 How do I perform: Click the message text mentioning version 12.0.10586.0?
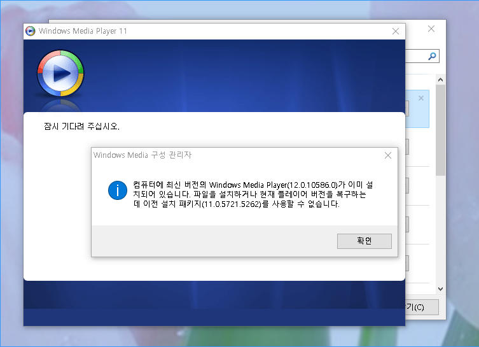click(253, 194)
